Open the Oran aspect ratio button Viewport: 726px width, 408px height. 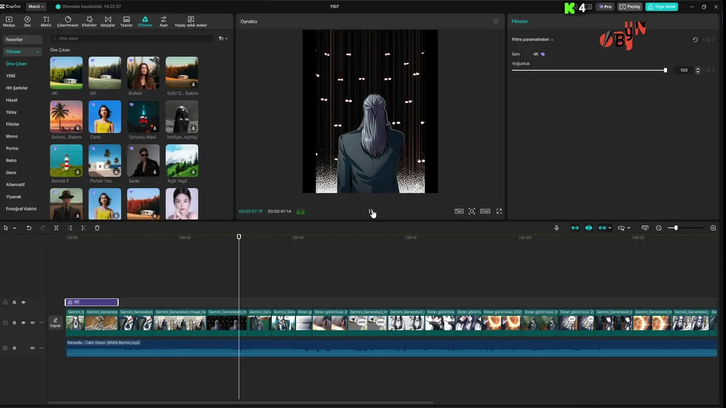pyautogui.click(x=485, y=211)
